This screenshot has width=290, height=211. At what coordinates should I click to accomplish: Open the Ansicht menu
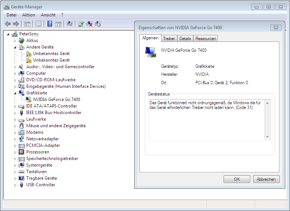[48, 15]
